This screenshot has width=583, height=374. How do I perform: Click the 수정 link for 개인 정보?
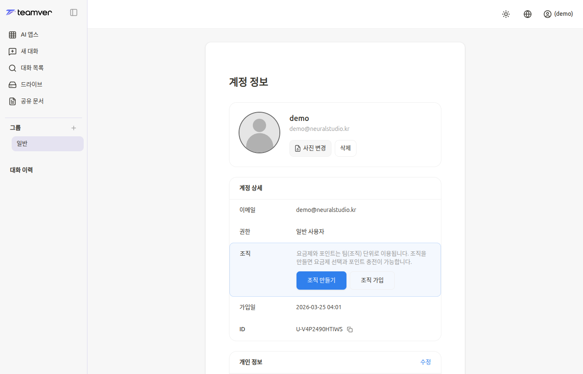click(426, 362)
